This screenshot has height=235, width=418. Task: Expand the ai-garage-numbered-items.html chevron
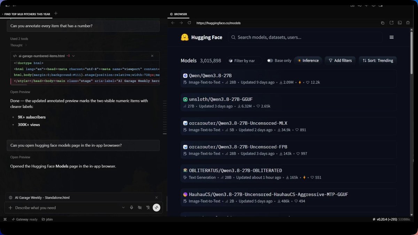click(73, 56)
